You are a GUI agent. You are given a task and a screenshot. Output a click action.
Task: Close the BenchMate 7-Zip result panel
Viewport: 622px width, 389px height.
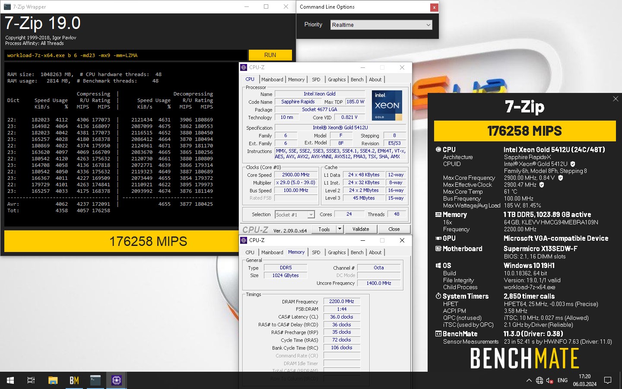(x=616, y=99)
